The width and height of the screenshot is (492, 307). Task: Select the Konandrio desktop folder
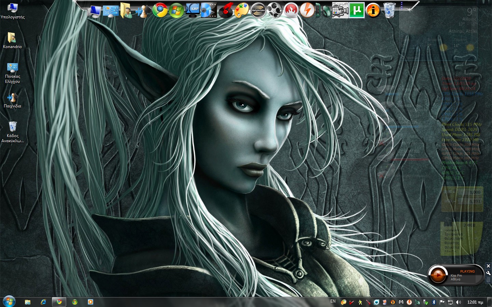pos(12,41)
